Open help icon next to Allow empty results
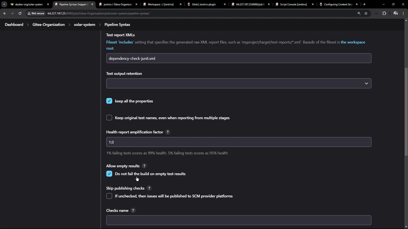The height and width of the screenshot is (229, 408). coord(144,166)
